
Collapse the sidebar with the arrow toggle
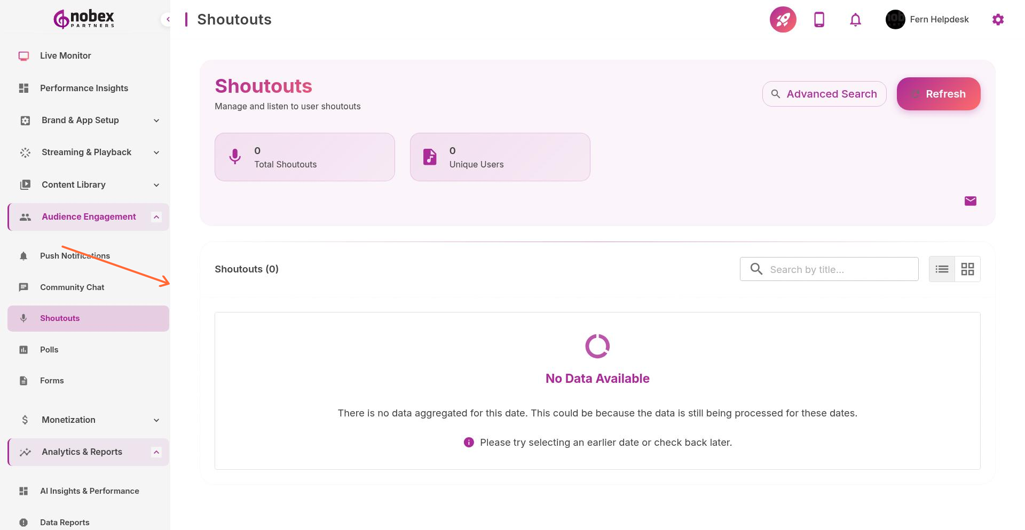(x=168, y=19)
